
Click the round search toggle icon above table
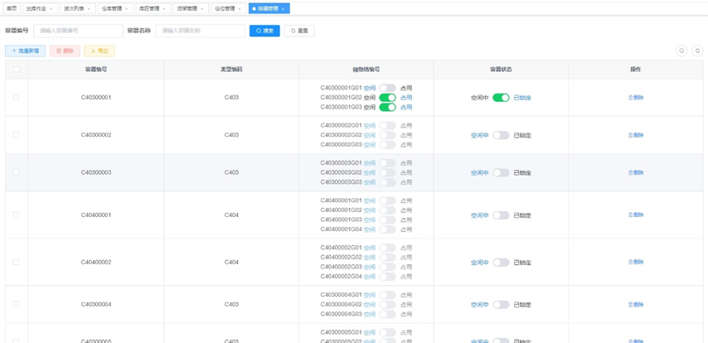tap(681, 51)
